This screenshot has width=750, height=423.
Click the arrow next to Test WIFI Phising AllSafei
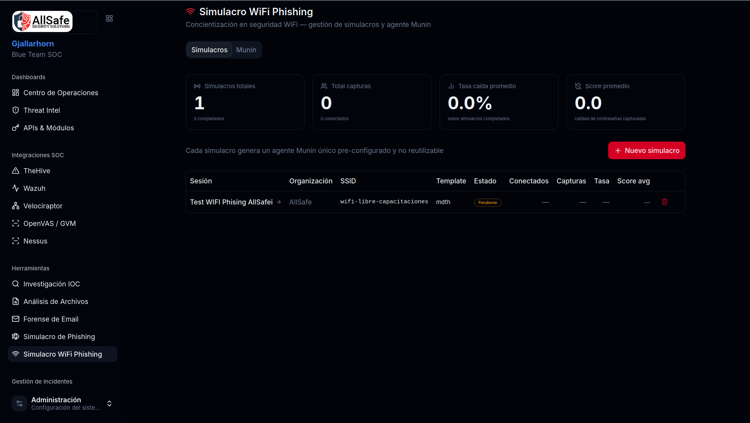[279, 202]
